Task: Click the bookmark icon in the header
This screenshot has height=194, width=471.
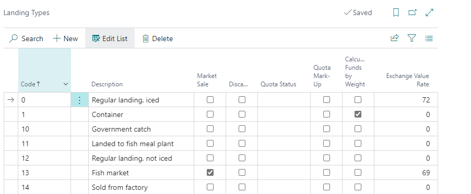Action: [x=396, y=12]
